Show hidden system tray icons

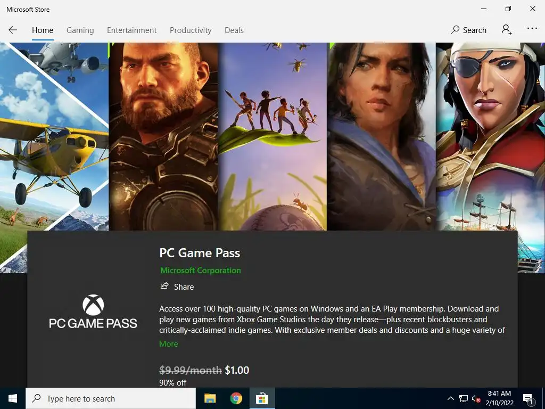(450, 398)
